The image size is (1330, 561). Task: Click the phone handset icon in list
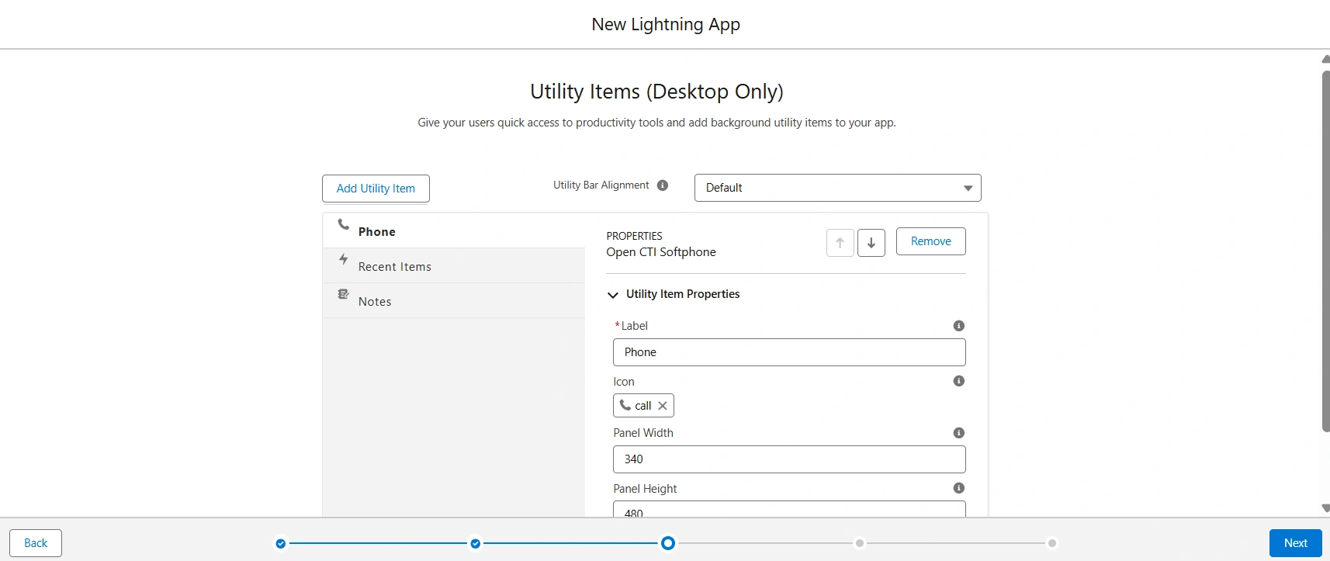344,224
